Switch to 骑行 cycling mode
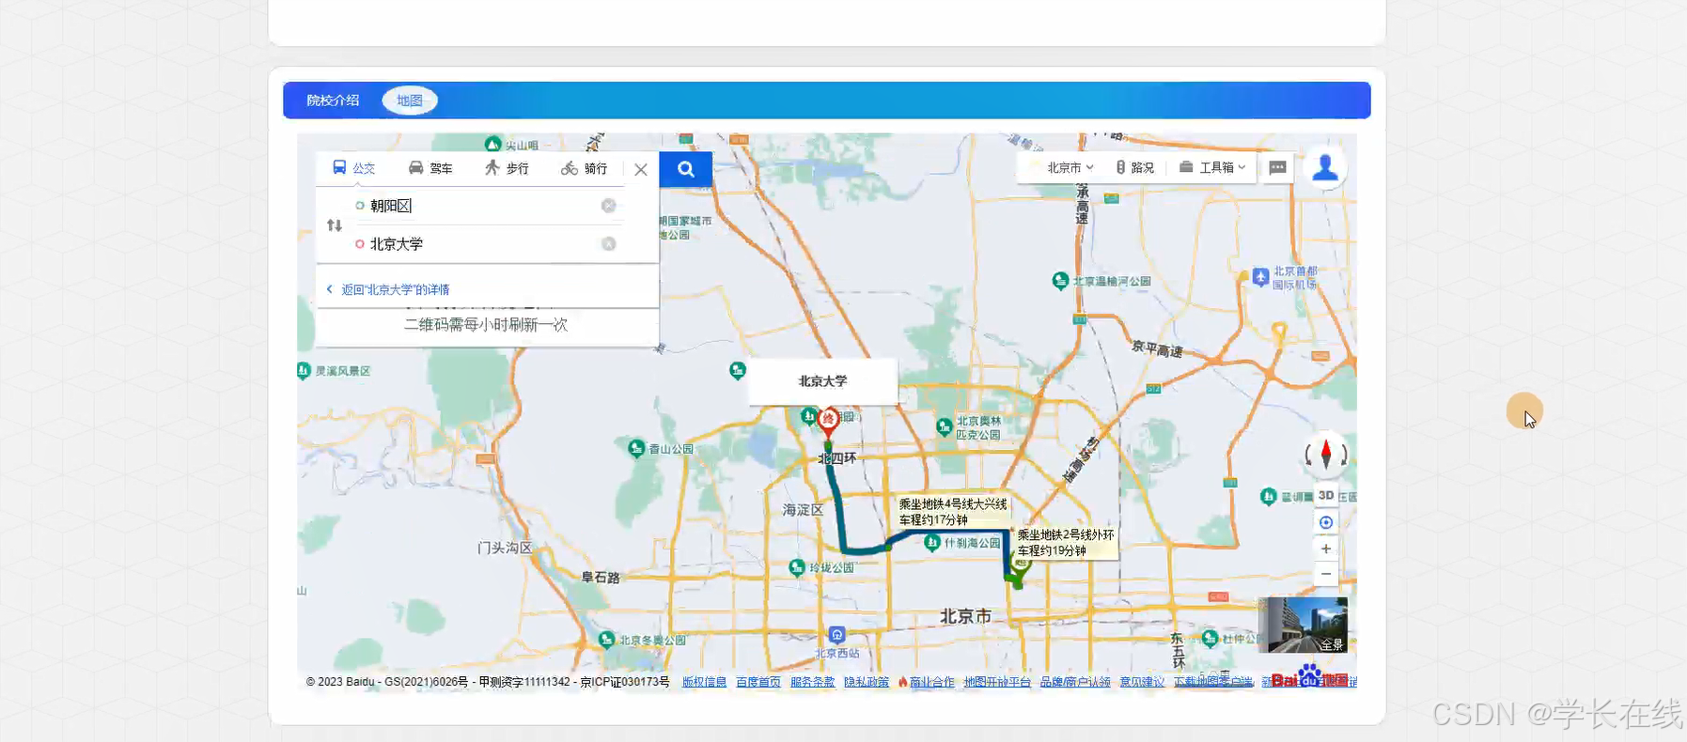This screenshot has height=742, width=1687. [x=584, y=168]
